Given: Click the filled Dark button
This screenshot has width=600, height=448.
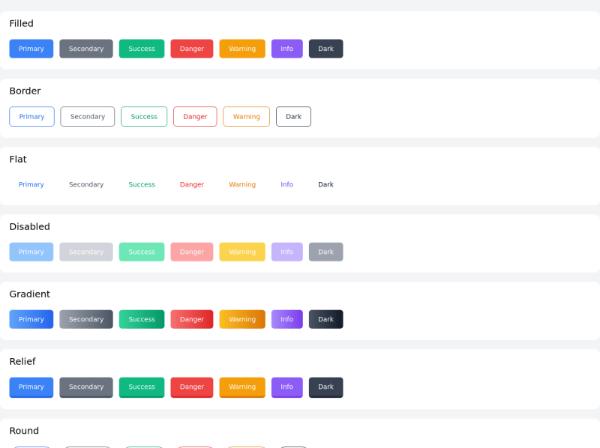Looking at the screenshot, I should [x=325, y=48].
